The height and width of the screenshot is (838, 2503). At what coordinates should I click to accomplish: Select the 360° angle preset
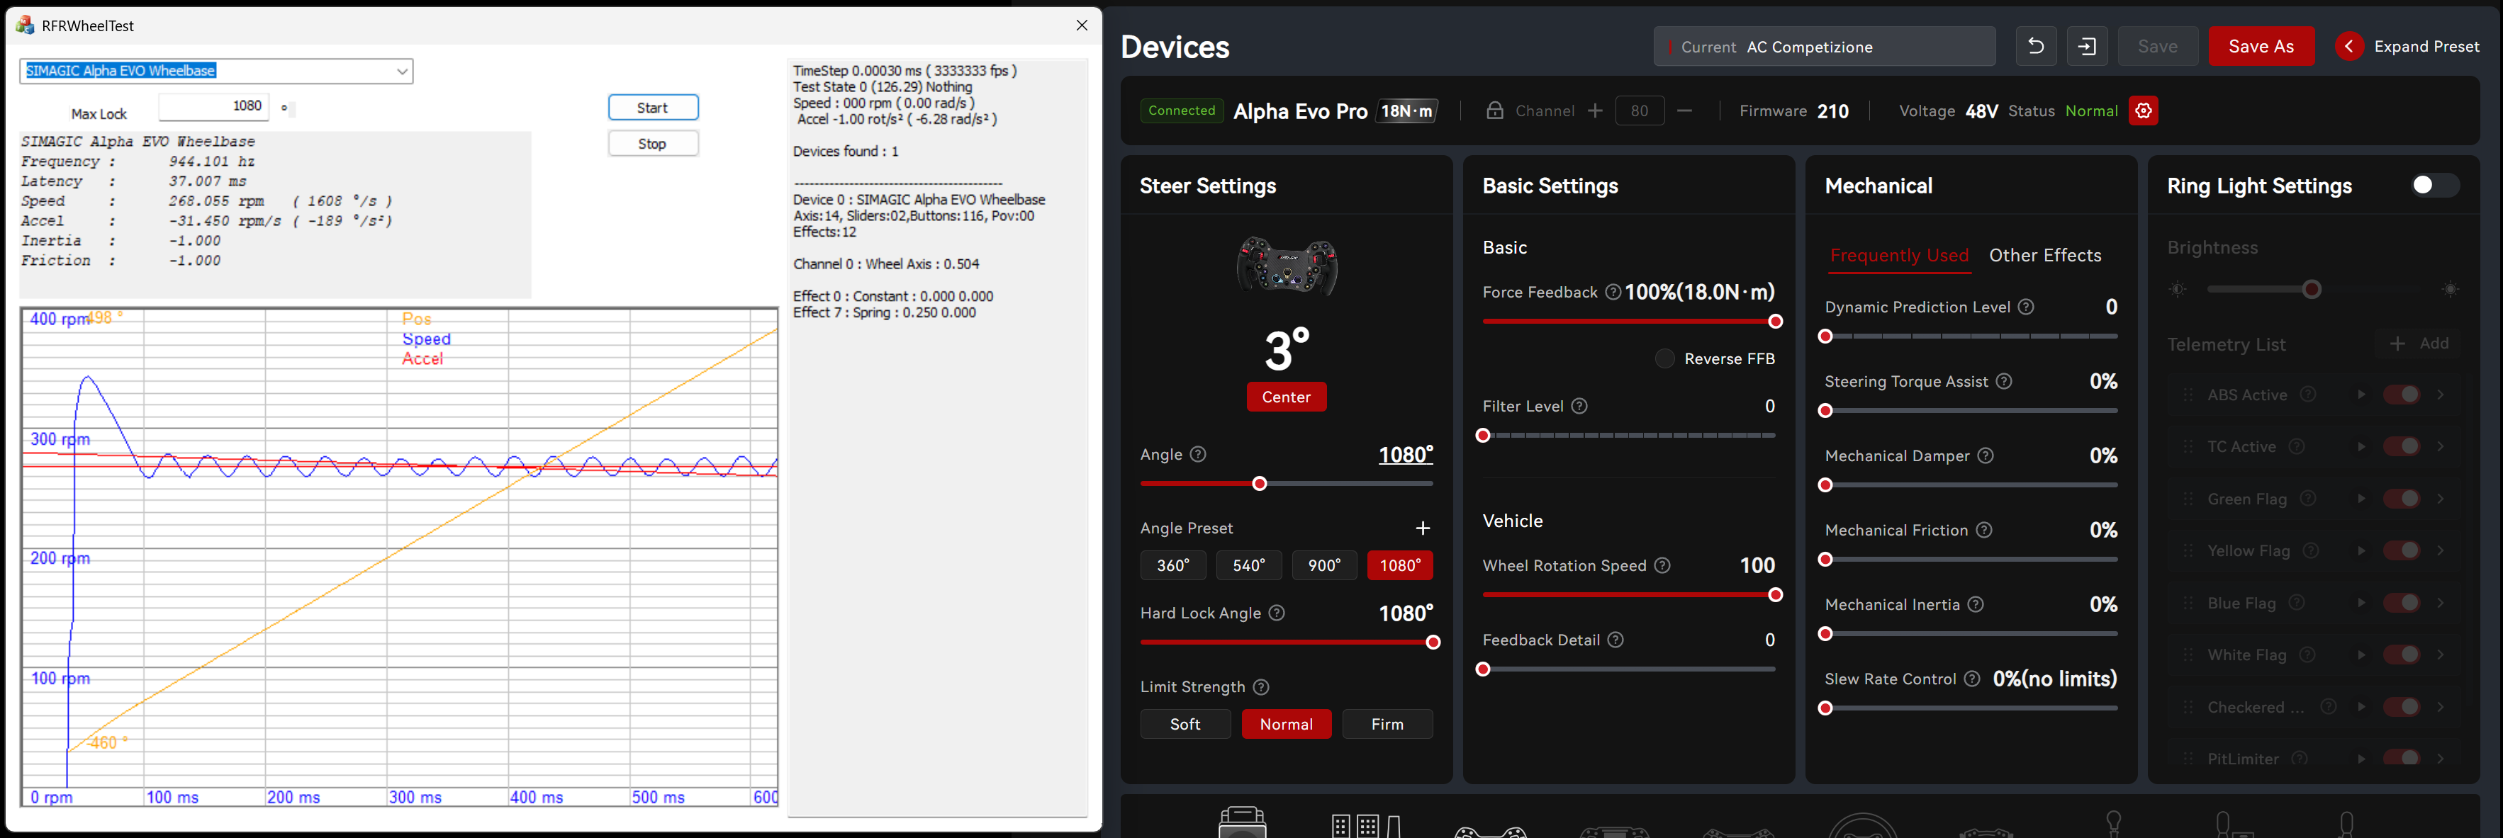1172,565
